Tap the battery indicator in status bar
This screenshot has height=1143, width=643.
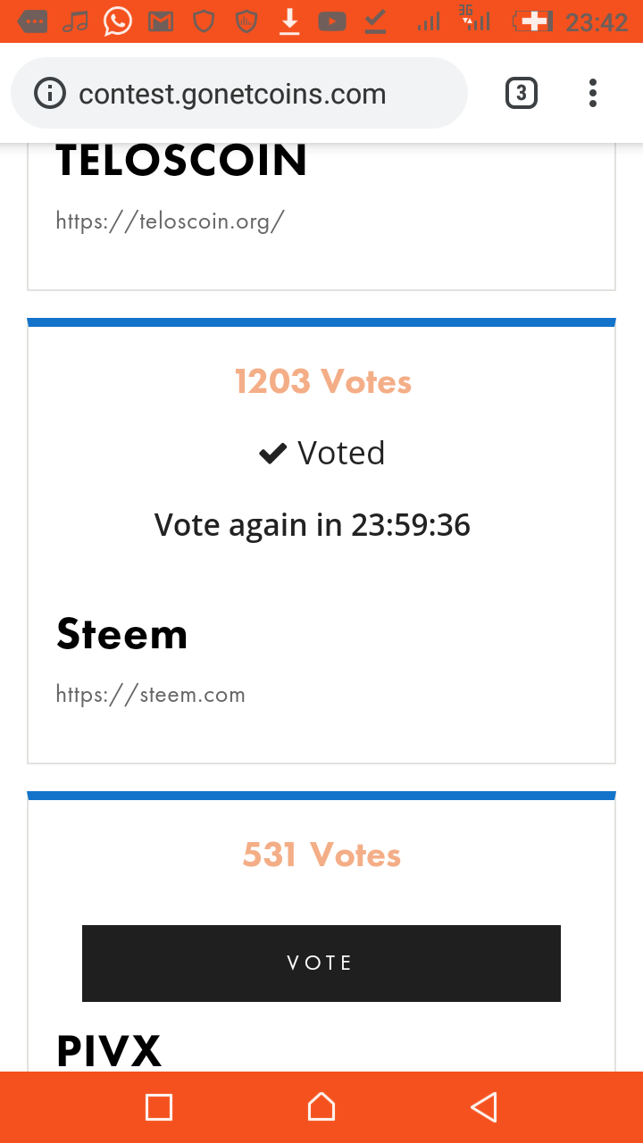[532, 21]
